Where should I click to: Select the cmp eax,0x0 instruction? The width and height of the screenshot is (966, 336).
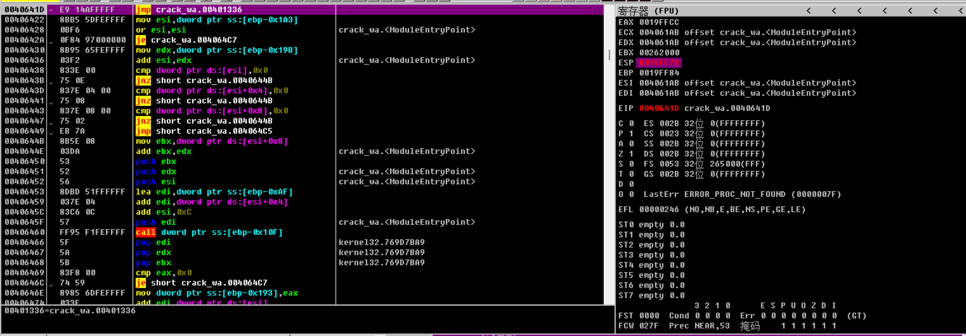pyautogui.click(x=163, y=273)
